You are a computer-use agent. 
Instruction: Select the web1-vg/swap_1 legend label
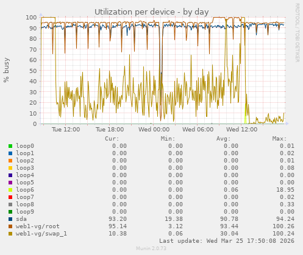[x=41, y=234]
